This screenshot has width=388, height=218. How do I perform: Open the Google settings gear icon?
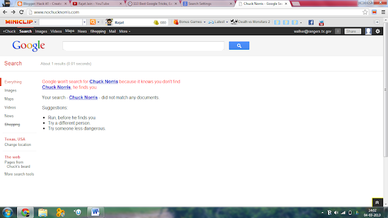[x=378, y=31]
